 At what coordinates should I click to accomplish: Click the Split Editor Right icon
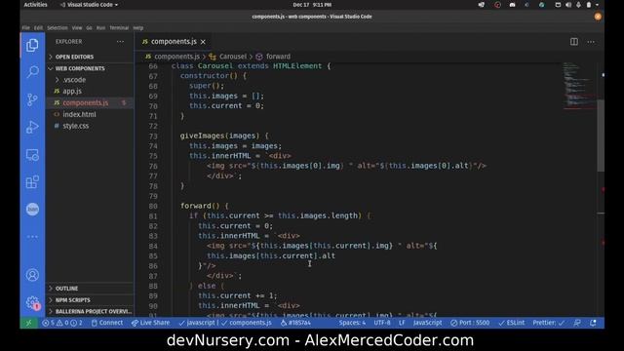574,42
